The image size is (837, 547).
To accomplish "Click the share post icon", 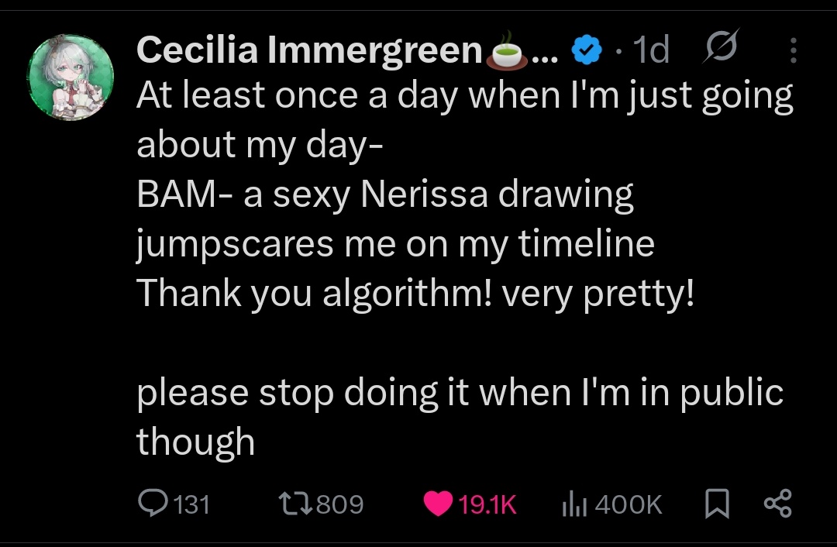I will point(777,504).
